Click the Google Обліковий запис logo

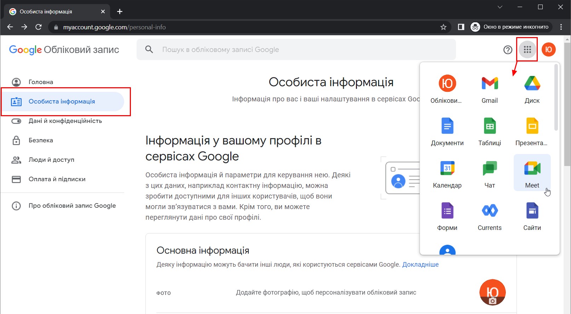(x=64, y=50)
